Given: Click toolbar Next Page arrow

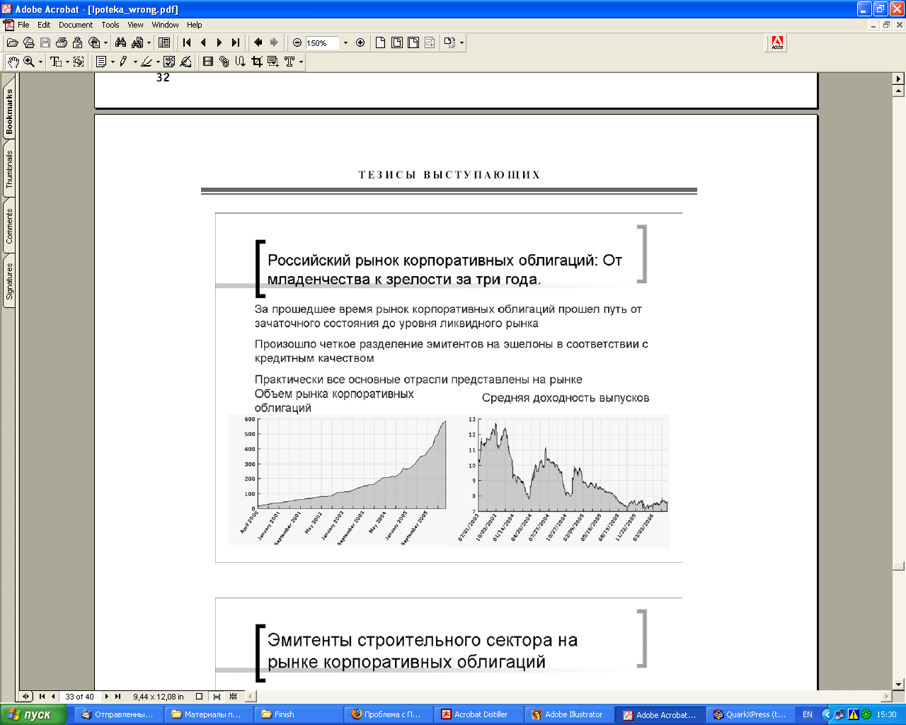Looking at the screenshot, I should coord(219,42).
